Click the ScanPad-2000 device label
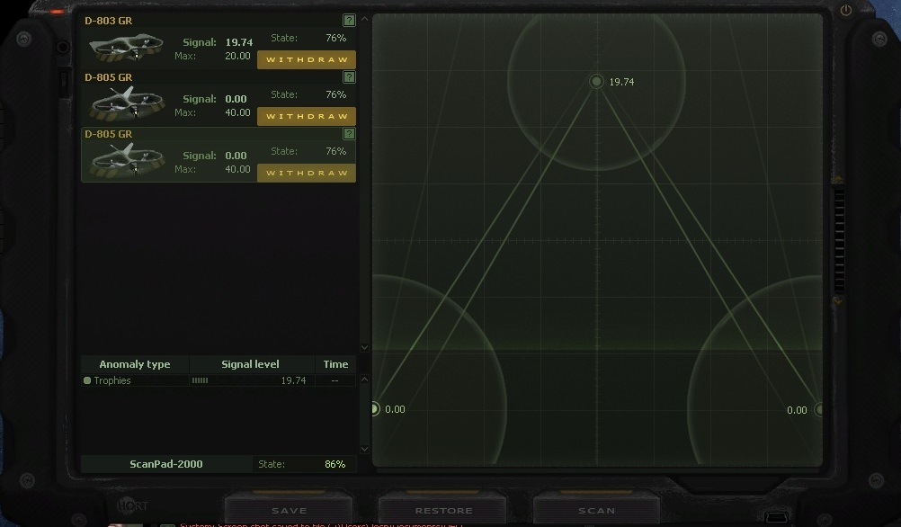Viewport: 901px width, 527px height. (166, 464)
